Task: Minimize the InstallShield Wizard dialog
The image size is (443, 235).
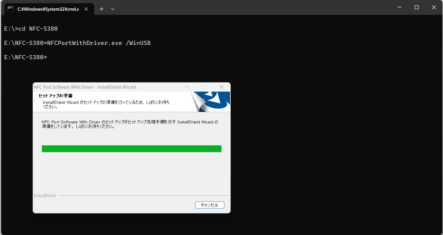Action: click(187, 87)
